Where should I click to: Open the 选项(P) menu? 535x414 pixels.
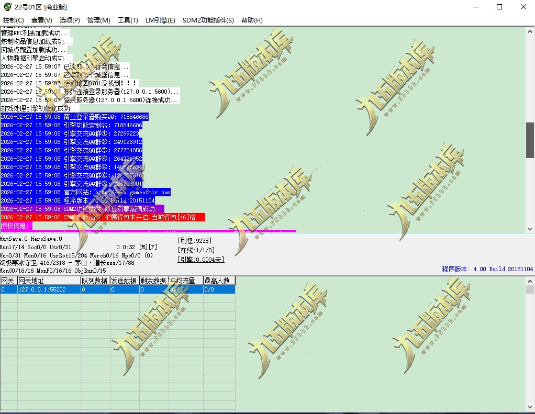(70, 20)
